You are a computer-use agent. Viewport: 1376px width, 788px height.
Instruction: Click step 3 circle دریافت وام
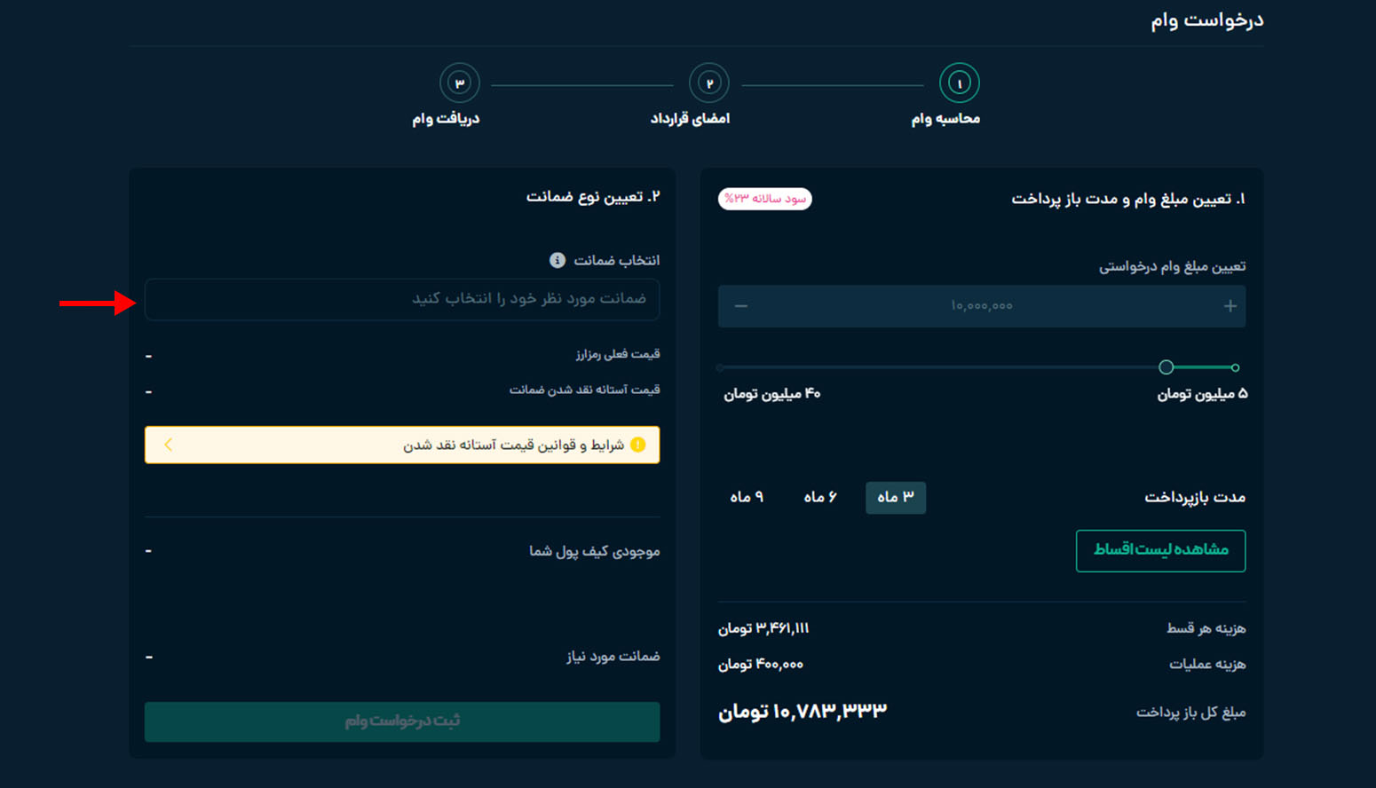click(x=460, y=83)
